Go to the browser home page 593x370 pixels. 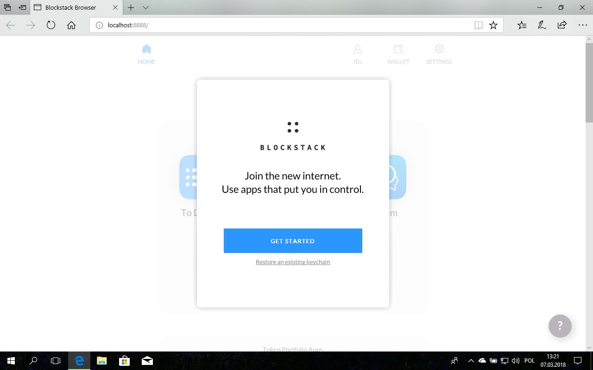pyautogui.click(x=71, y=25)
